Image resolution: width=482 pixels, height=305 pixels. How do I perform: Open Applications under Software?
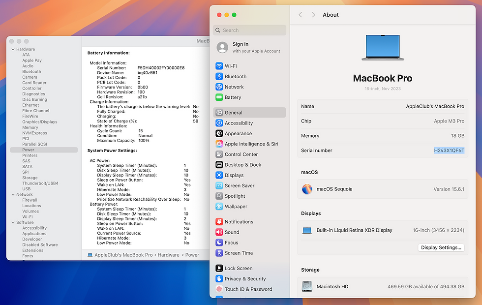34,234
